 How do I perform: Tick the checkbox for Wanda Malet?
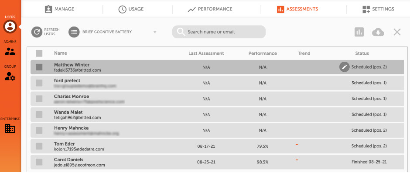pyautogui.click(x=39, y=115)
